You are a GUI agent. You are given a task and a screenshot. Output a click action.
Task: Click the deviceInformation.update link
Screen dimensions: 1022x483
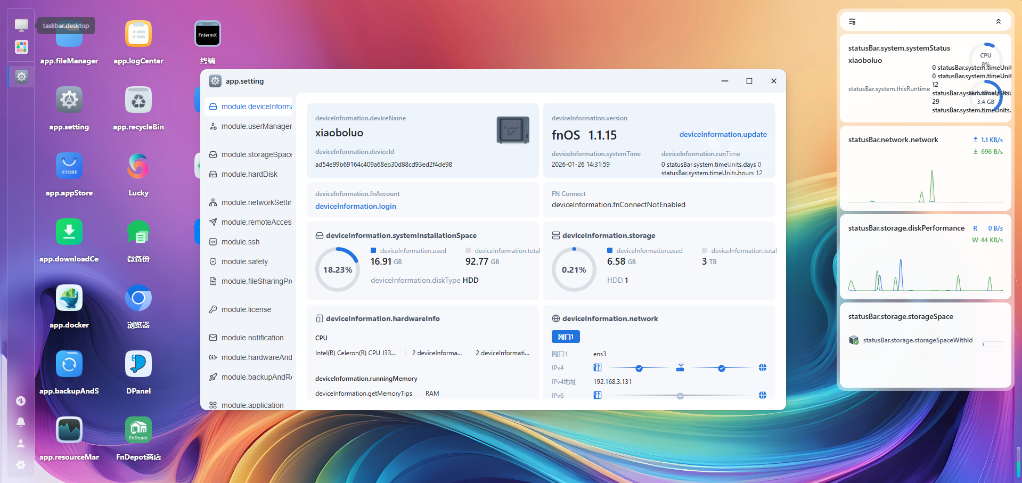tap(723, 134)
